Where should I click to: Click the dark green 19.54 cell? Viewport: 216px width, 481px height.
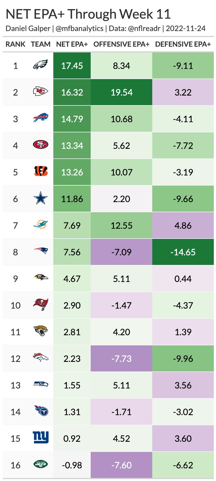tap(121, 92)
